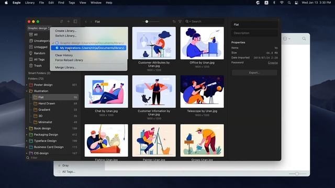Go forward with the right chevron
This screenshot has height=188, width=335.
tap(91, 22)
